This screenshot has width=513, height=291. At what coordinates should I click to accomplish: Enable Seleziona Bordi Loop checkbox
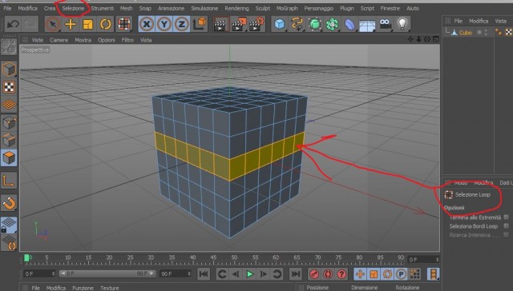506,225
